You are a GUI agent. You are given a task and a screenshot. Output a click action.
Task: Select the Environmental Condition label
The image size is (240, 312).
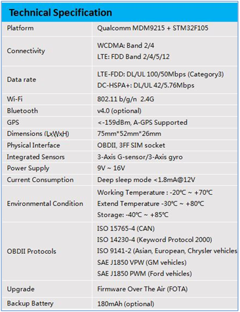tap(45, 203)
